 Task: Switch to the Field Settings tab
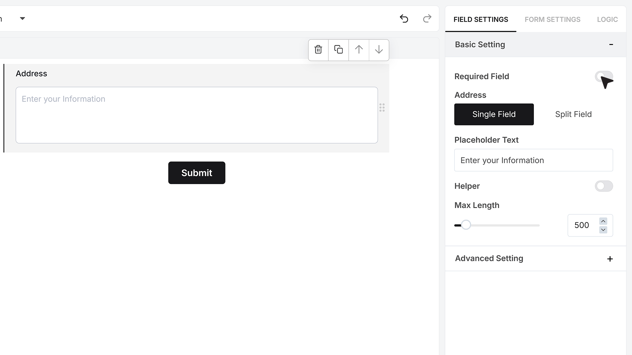481,19
